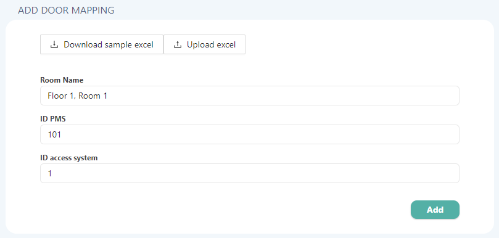Click the ID PMS label
This screenshot has width=499, height=238.
(x=53, y=119)
